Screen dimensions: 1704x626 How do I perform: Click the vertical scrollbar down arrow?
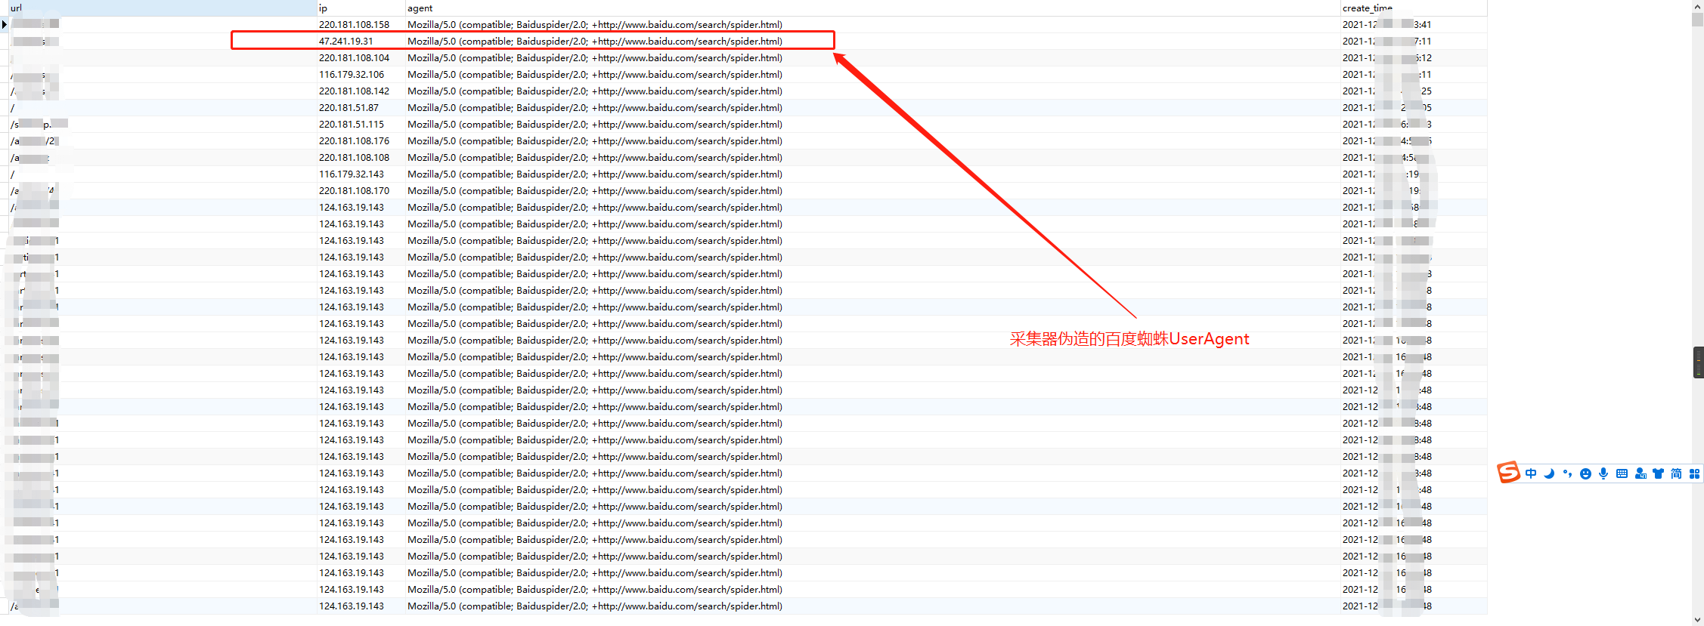[x=1697, y=620]
